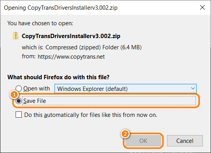This screenshot has width=211, height=153.
Task: Click the https://www.copytrans.net source text
Action: [71, 57]
